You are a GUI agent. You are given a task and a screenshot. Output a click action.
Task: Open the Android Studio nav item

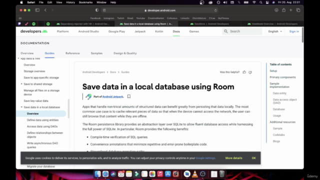click(x=88, y=31)
